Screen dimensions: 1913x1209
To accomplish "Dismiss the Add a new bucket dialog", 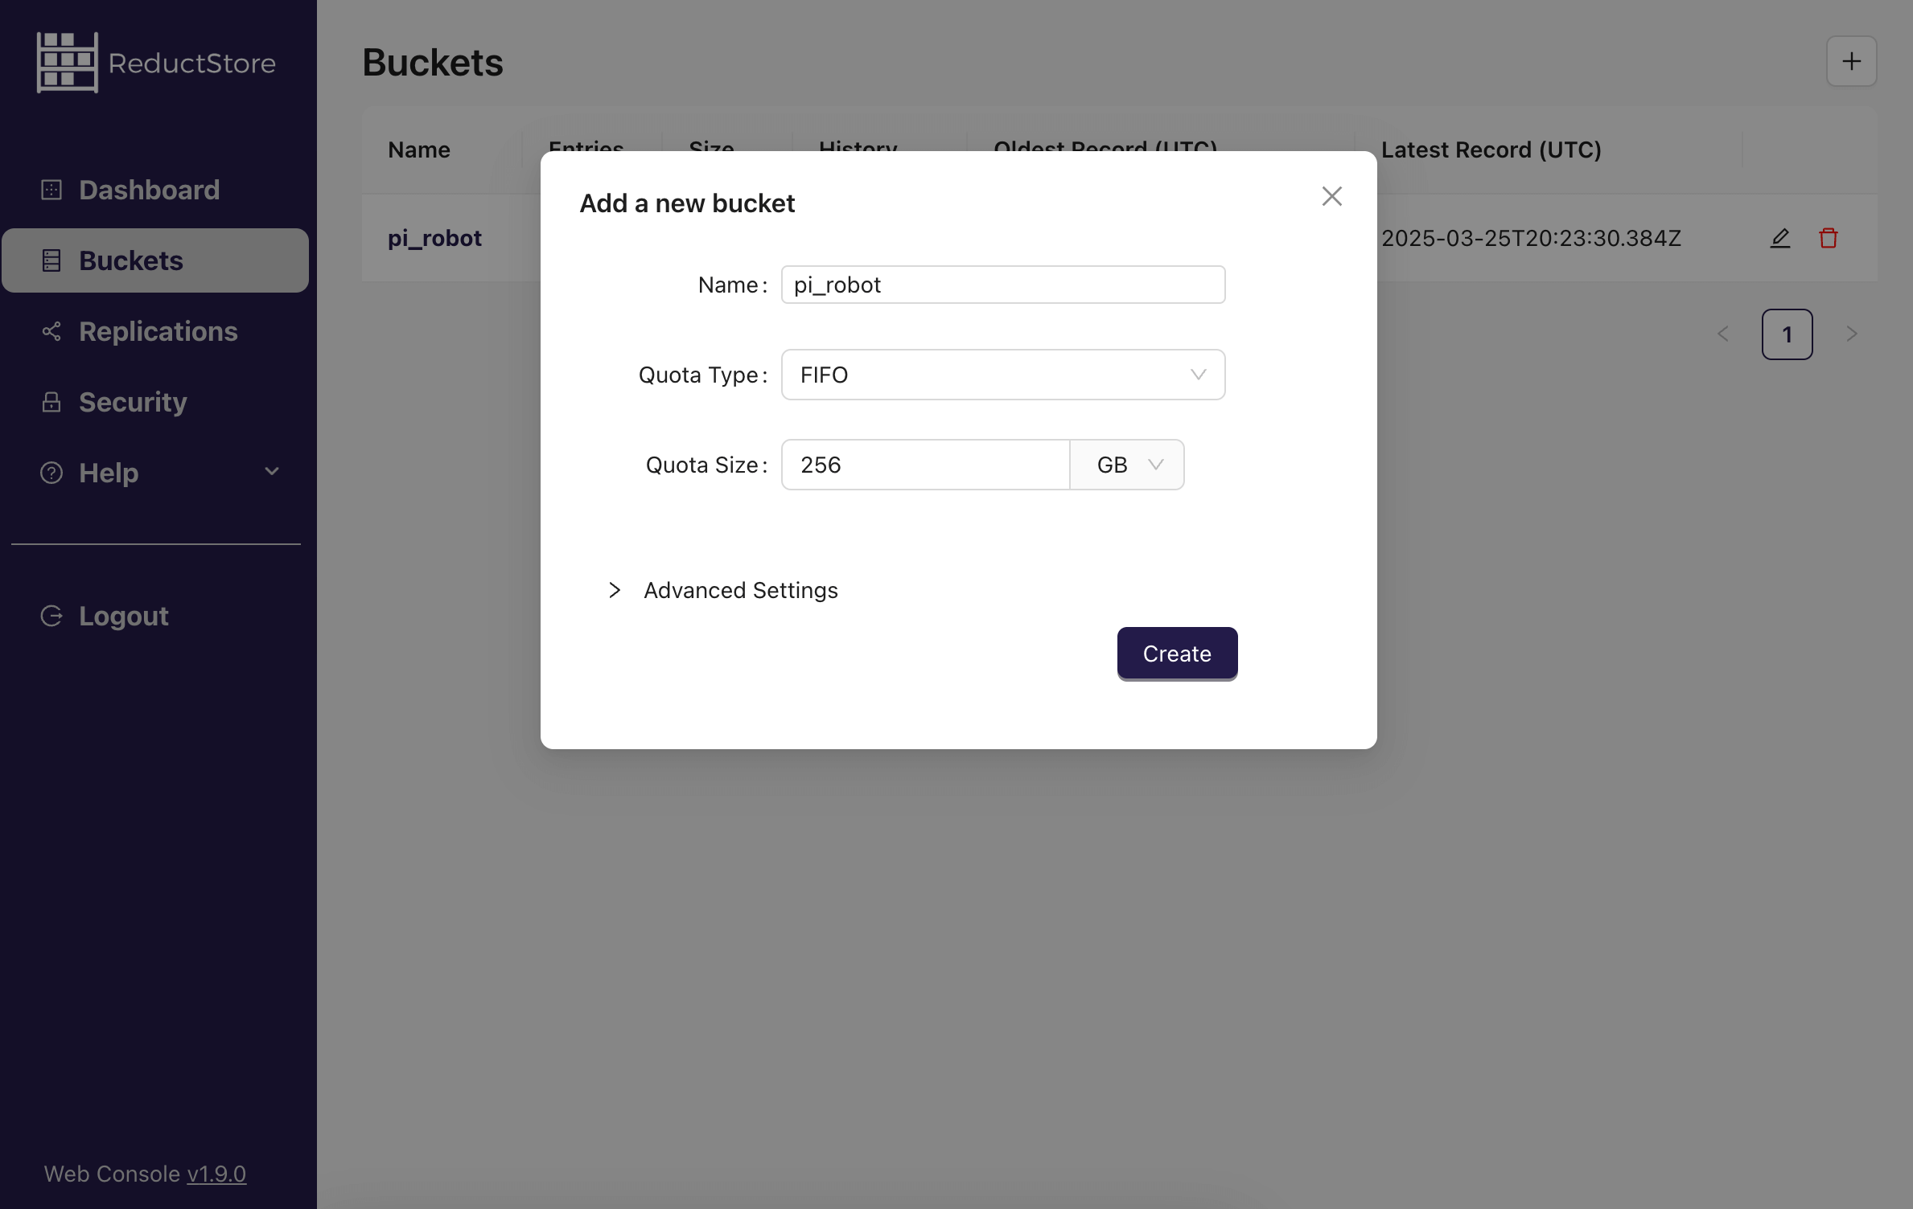I will 1331,195.
